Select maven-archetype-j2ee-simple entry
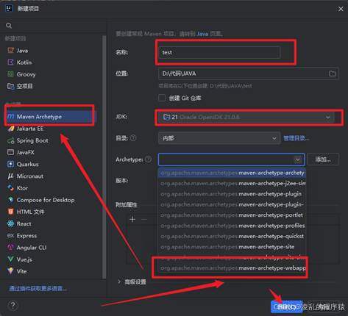The height and width of the screenshot is (316, 348). pos(232,184)
